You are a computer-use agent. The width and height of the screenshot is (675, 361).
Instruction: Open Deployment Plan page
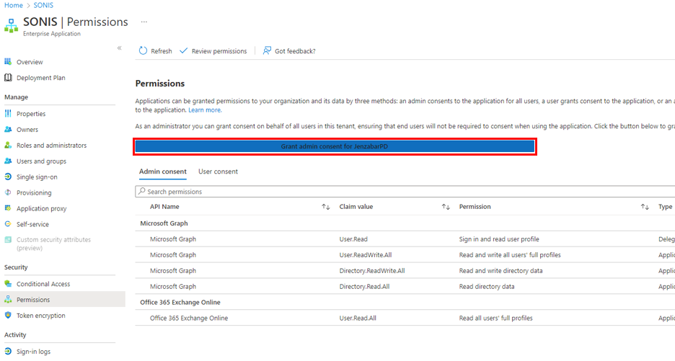tap(41, 78)
